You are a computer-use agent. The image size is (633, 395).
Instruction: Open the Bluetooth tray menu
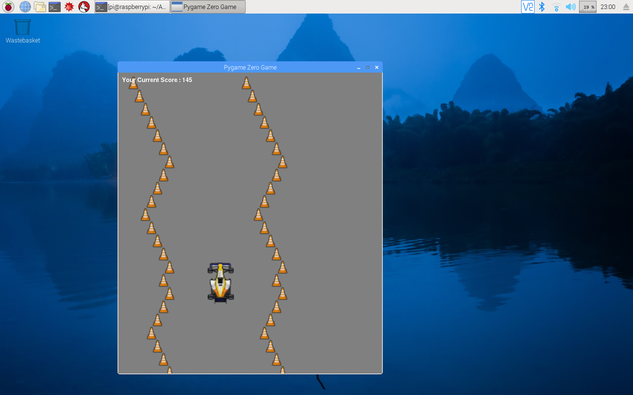coord(543,6)
